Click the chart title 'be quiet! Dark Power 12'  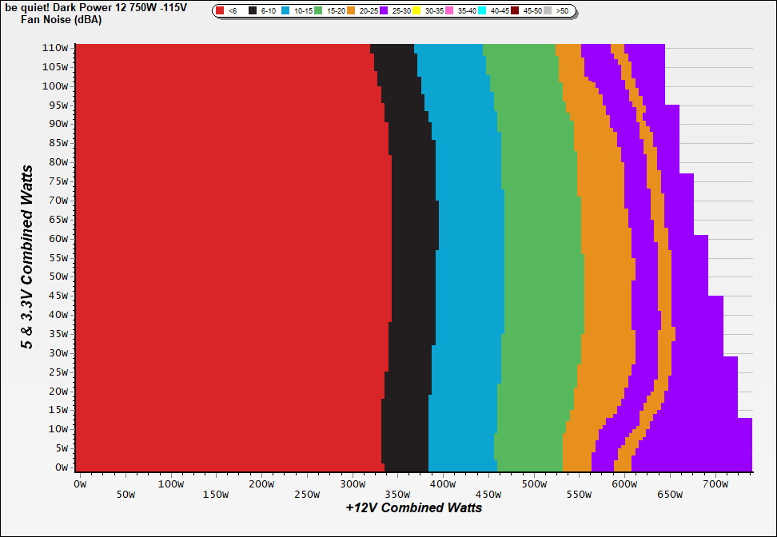[95, 7]
